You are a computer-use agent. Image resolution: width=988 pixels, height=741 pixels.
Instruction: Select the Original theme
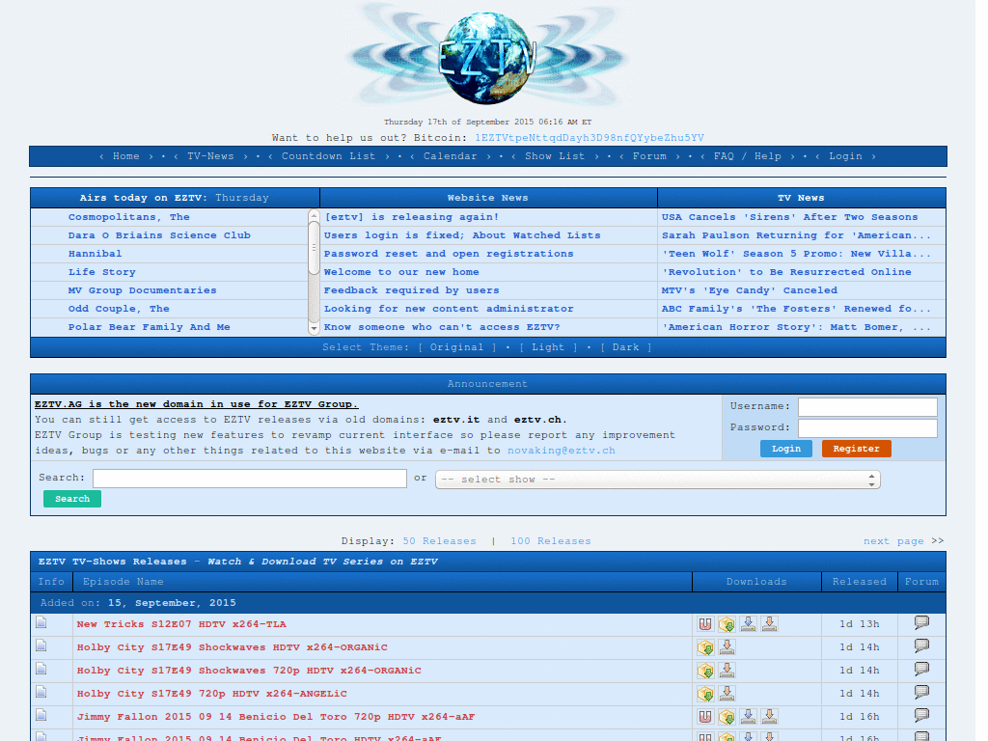coord(457,347)
